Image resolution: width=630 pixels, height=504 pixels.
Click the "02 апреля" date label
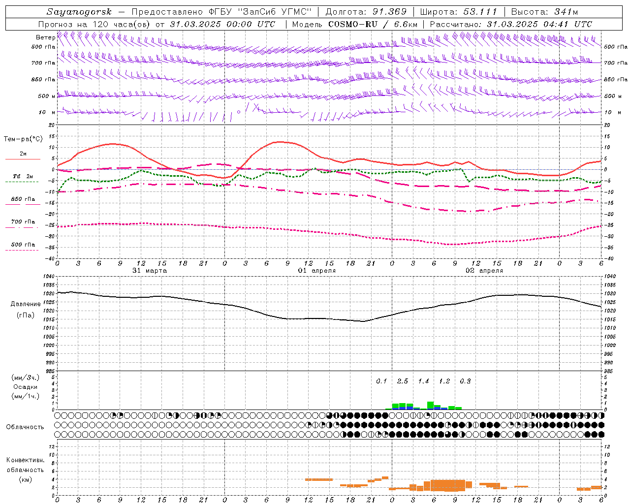click(484, 271)
